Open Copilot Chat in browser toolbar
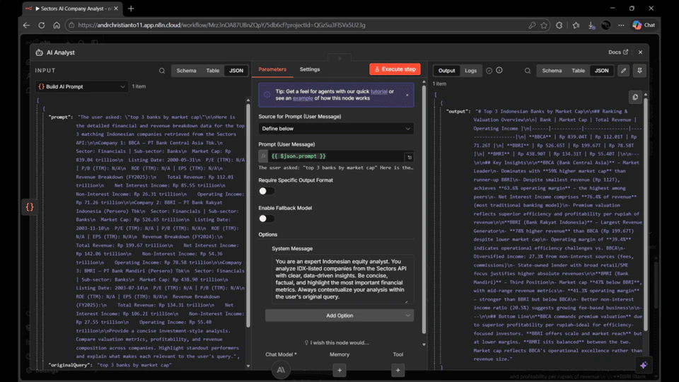 pos(644,25)
